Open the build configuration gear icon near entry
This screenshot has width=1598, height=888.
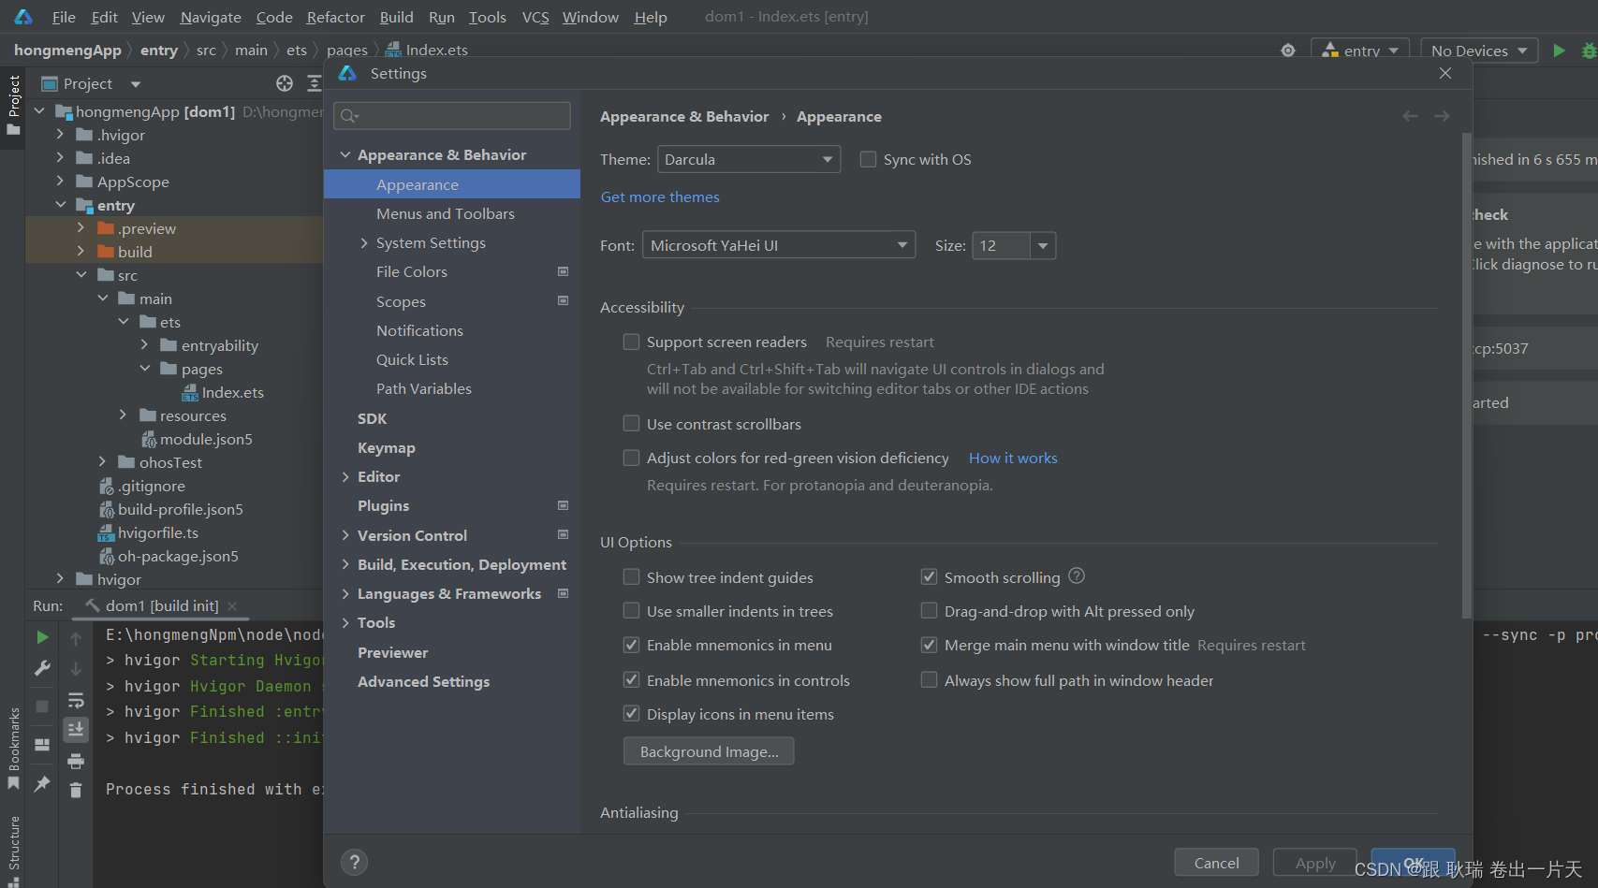pos(1288,51)
